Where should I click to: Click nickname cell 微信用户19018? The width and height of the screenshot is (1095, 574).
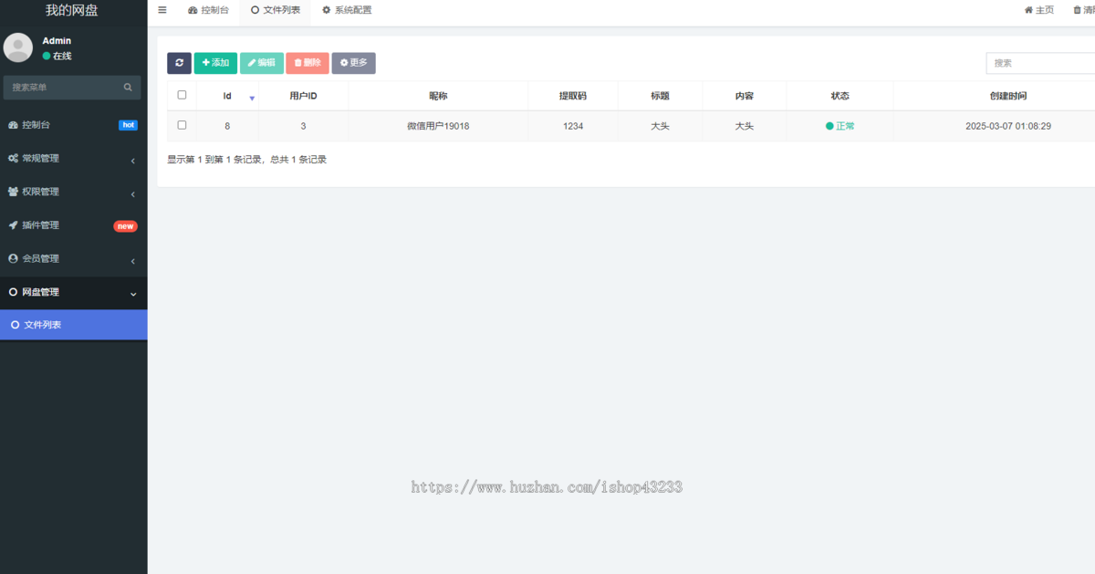point(438,126)
